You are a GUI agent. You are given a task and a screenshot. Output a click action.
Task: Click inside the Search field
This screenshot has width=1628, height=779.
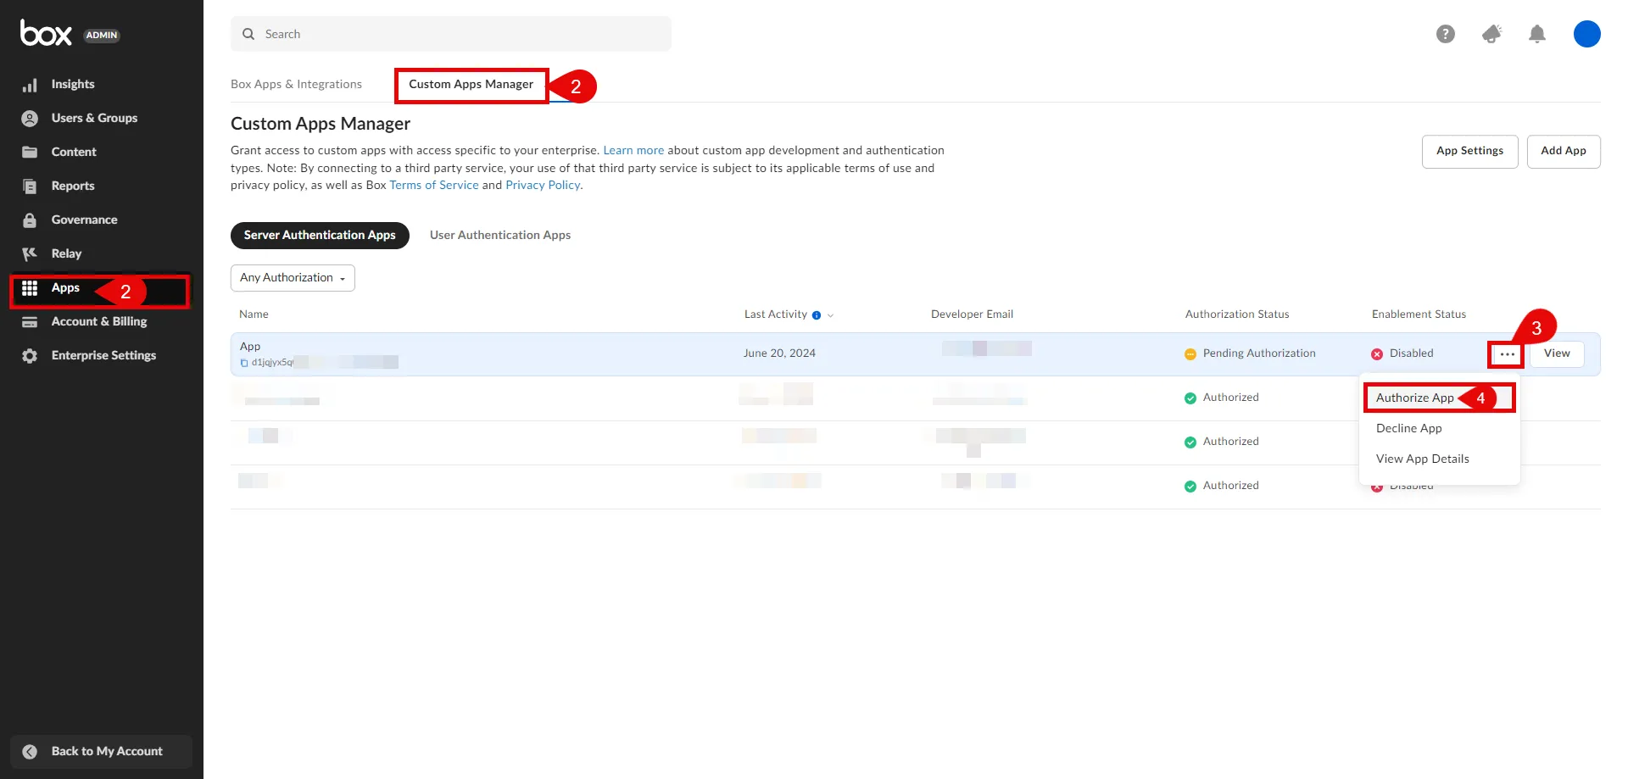449,33
